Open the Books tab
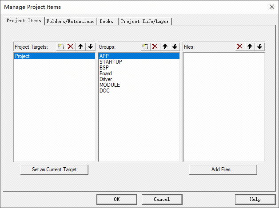The width and height of the screenshot is (279, 208). click(107, 21)
